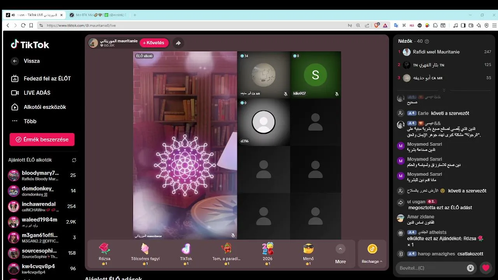Open the LIVE ADÁS sidebar entry
The image size is (498, 280).
(31, 93)
